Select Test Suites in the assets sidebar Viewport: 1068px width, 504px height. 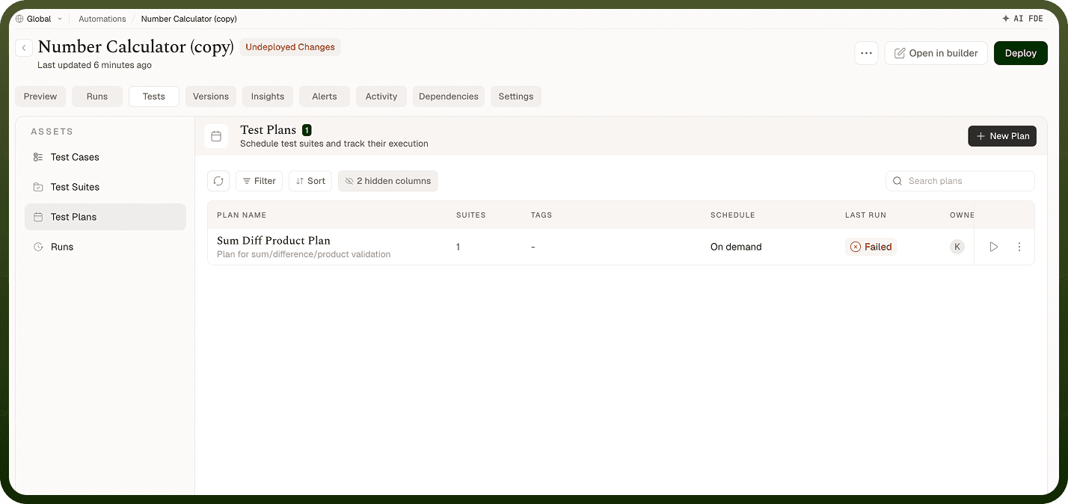tap(105, 187)
